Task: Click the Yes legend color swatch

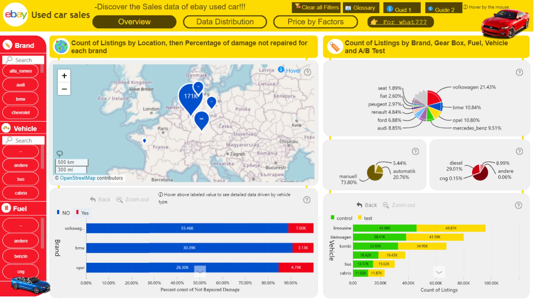Action: 77,212
